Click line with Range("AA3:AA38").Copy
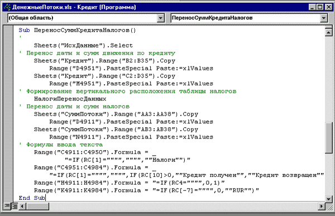The image size is (335, 216). pos(116,114)
